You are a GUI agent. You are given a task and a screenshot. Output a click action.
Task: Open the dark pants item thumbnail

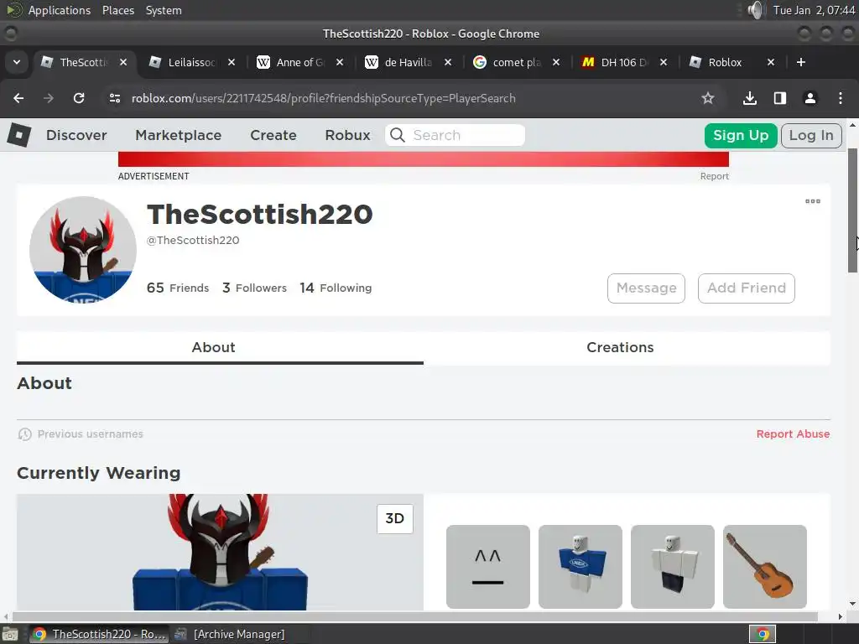[673, 567]
